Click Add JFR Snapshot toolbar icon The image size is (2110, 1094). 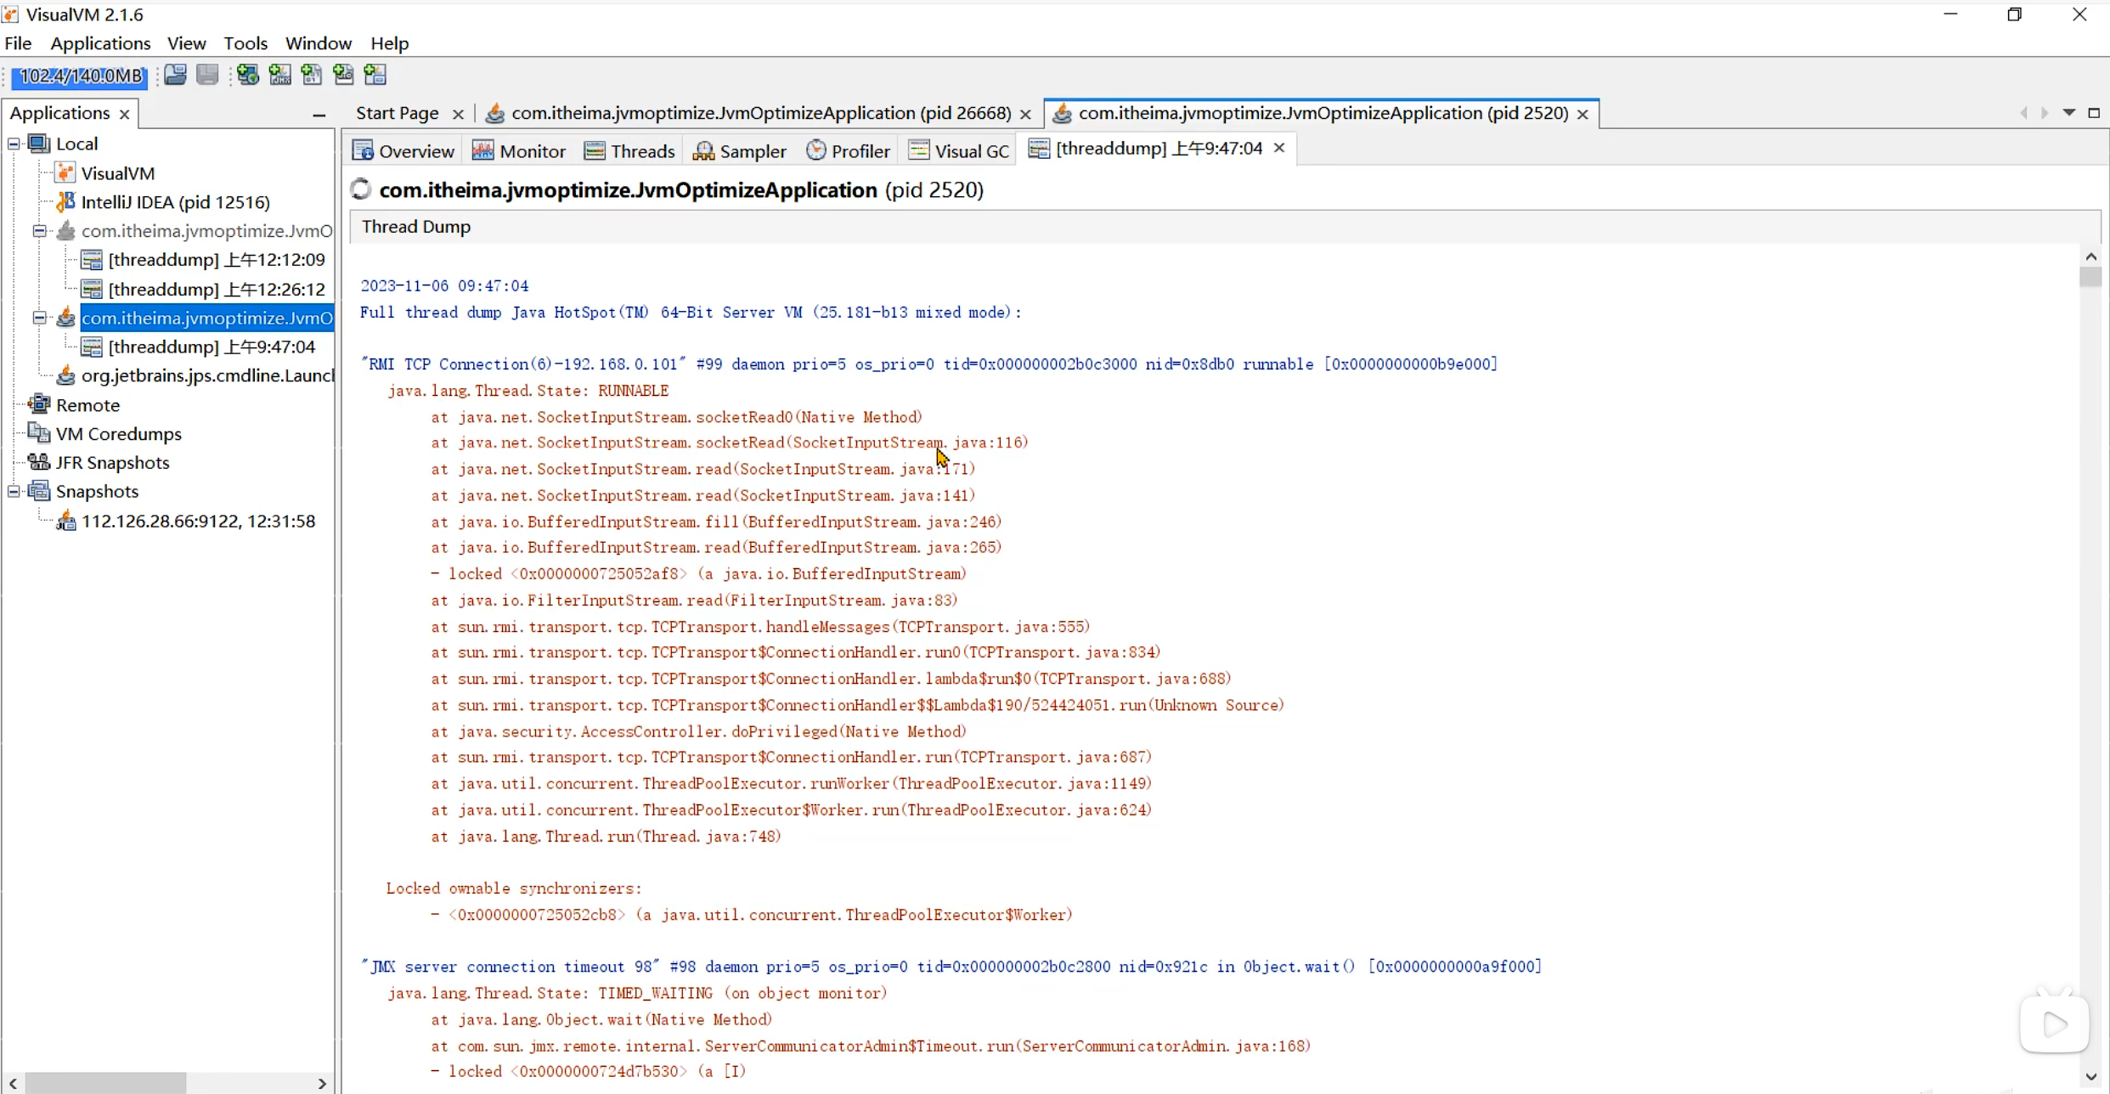pyautogui.click(x=343, y=75)
